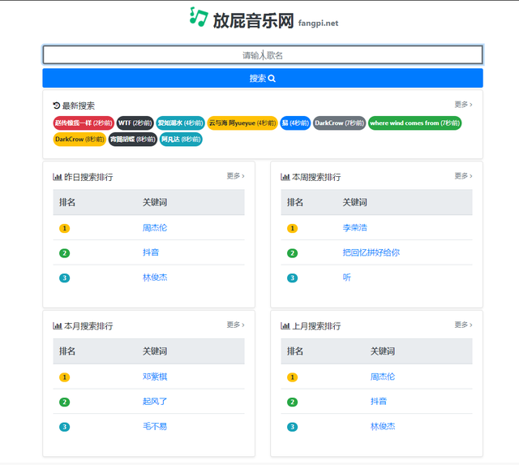The image size is (519, 465).
Task: Select the gray DarkCrow (7秒前) tag
Action: pyautogui.click(x=339, y=123)
